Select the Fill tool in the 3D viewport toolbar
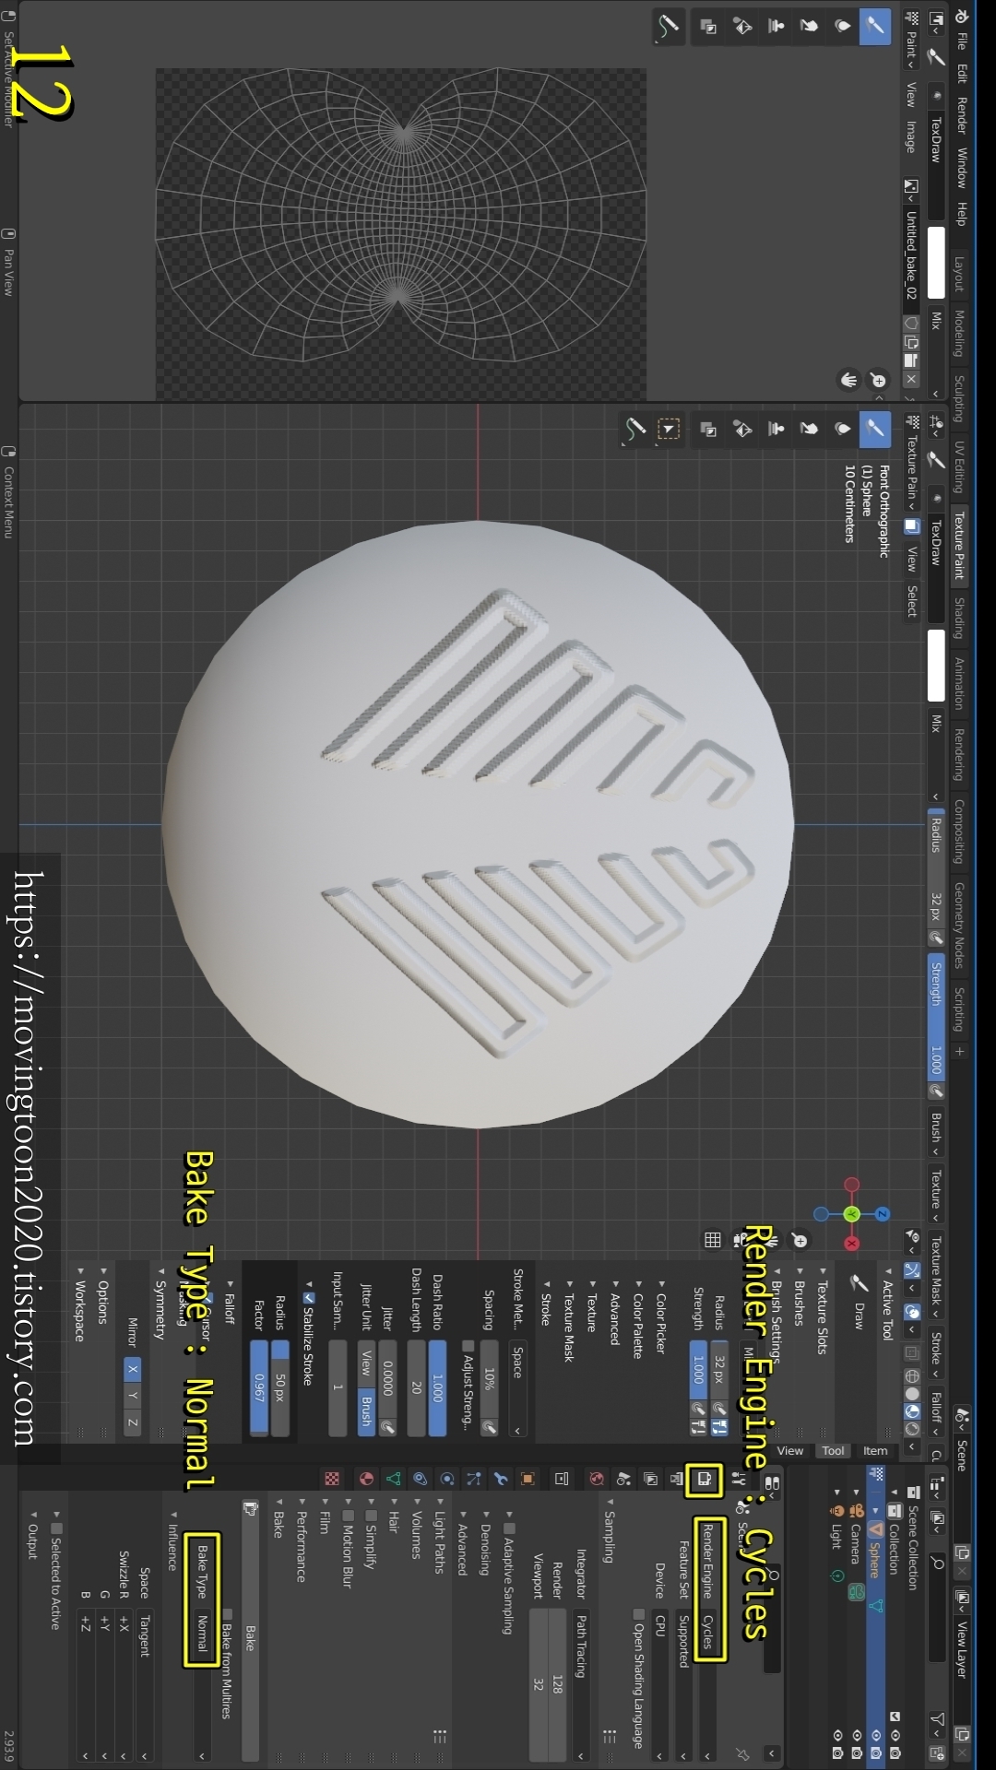996x1770 pixels. (x=742, y=428)
